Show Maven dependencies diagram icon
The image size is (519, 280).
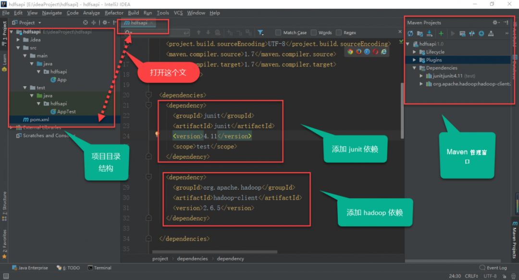[491, 34]
